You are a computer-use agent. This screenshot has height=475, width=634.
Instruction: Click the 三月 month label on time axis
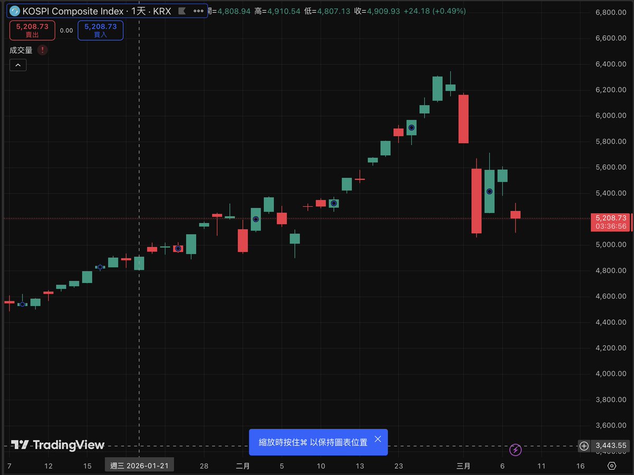tap(463, 466)
